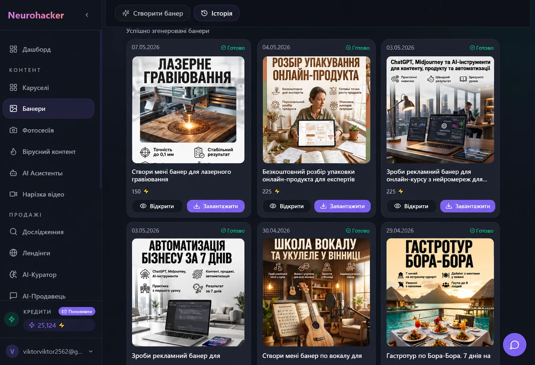The height and width of the screenshot is (365, 535).
Task: Open the Каруселі section icon
Action: click(x=13, y=88)
